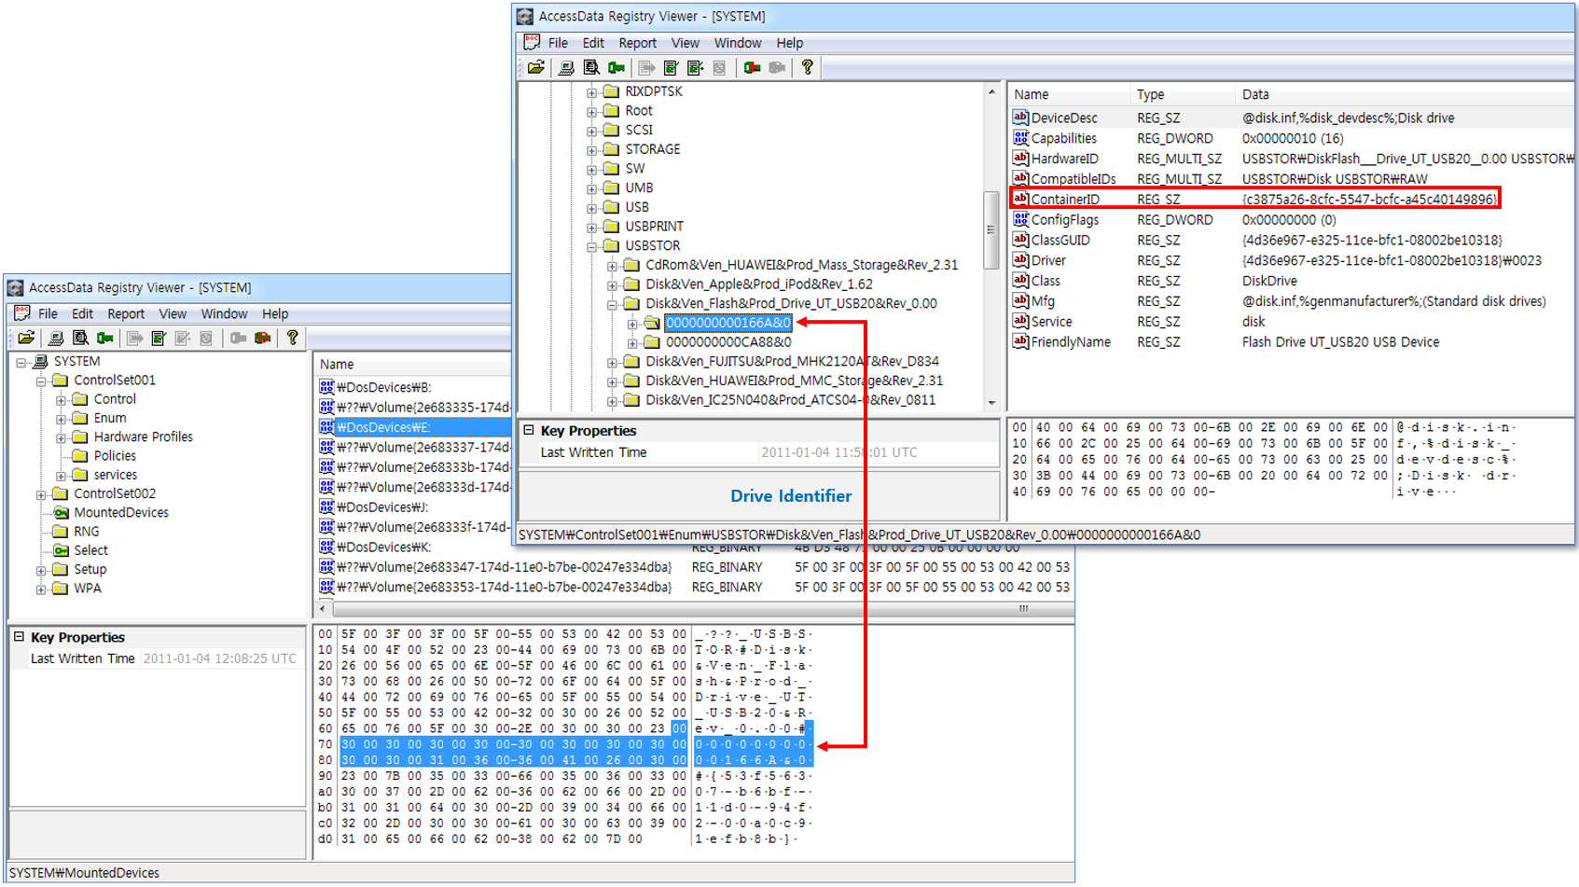Screen dimensions: 1579x887
Task: Click the \DosDevices\B: binary value icon
Action: pyautogui.click(x=326, y=386)
